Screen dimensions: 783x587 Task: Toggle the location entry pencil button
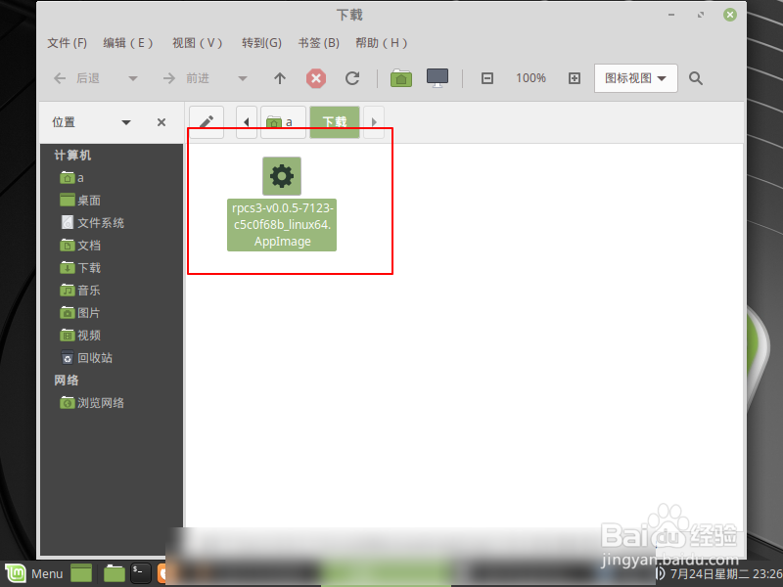point(207,121)
